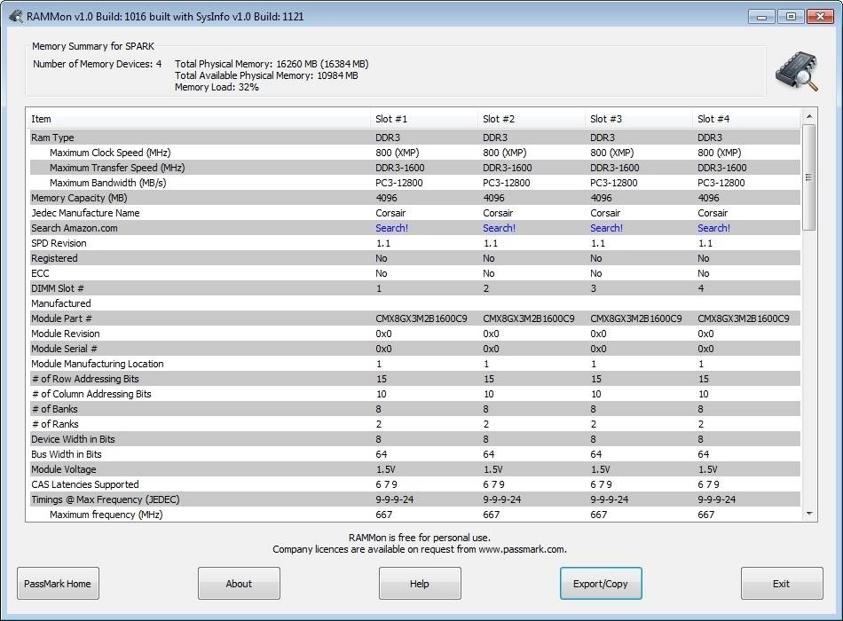
Task: Open the PassMark Home page
Action: 58,584
